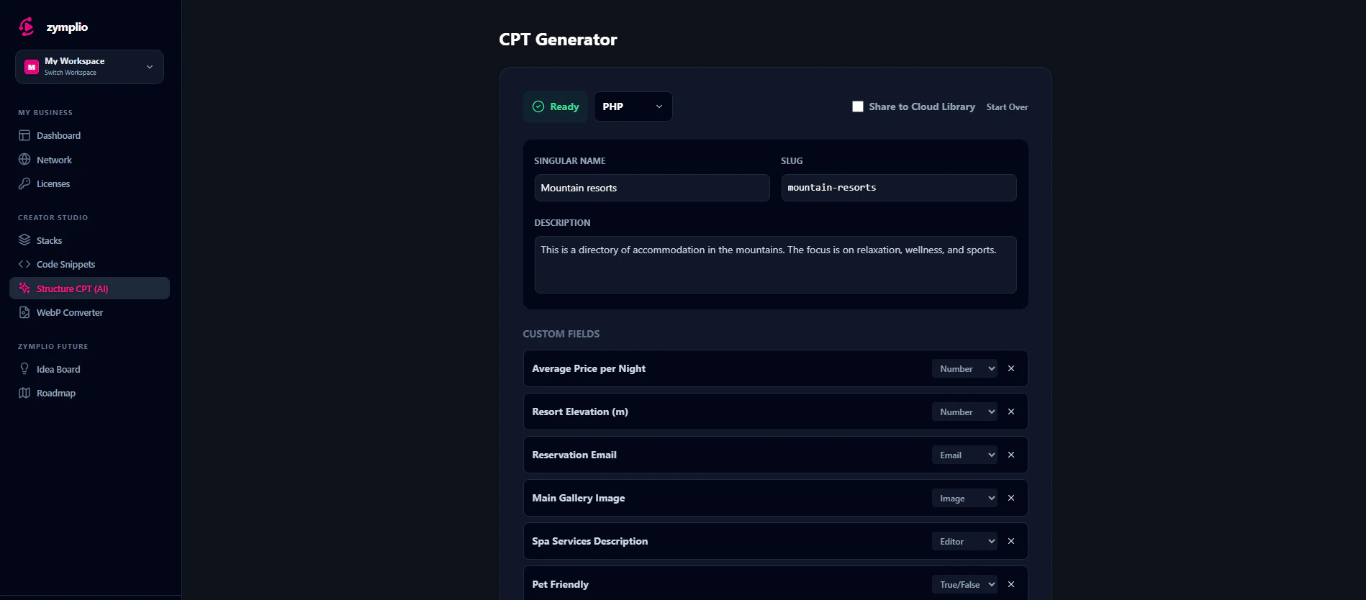This screenshot has width=1366, height=600.
Task: Open Idea Board lightbulb icon
Action: 24,369
